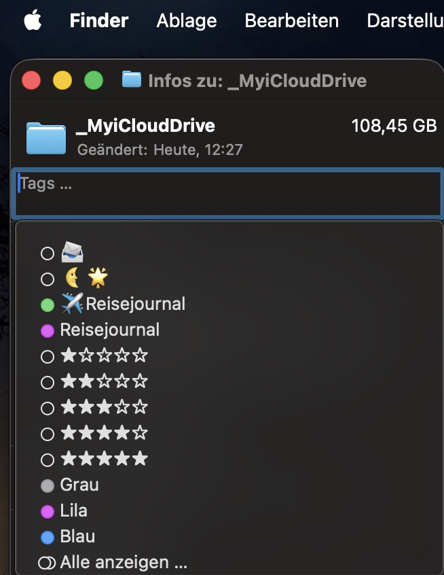
Task: Open the Apple menu
Action: [33, 20]
